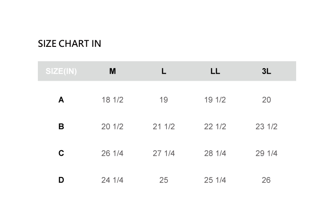Select the L column header

click(x=164, y=71)
